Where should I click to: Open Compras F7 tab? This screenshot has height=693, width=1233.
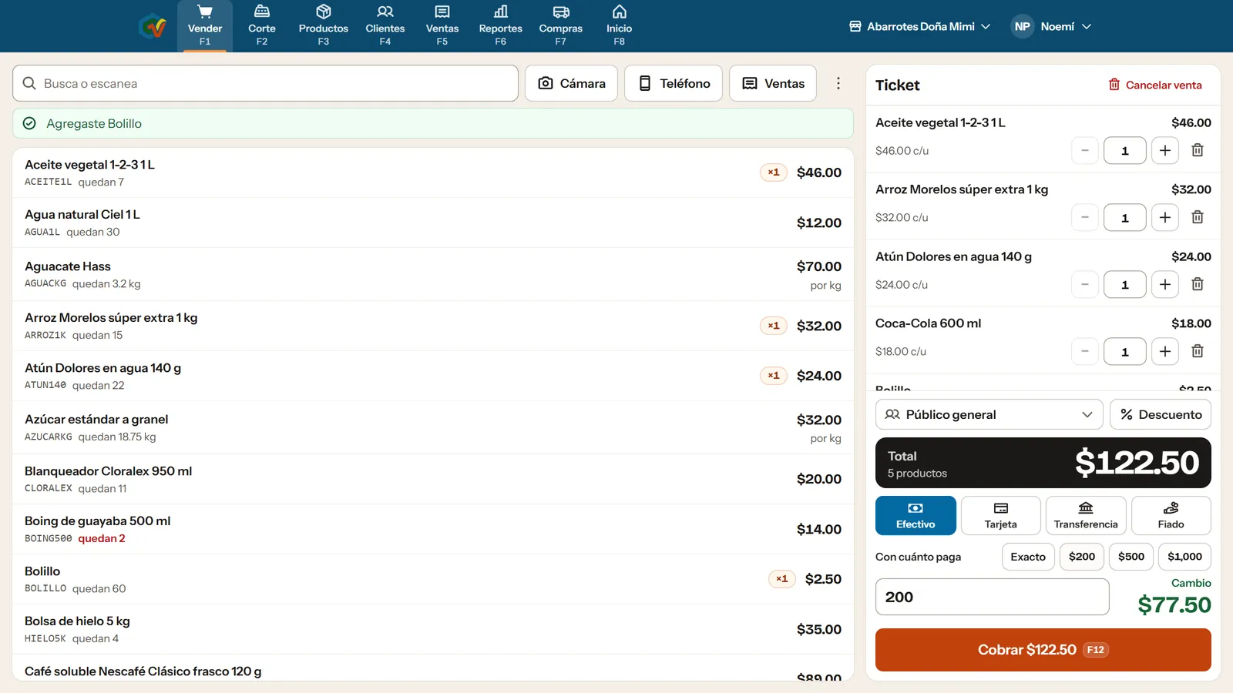(x=561, y=26)
